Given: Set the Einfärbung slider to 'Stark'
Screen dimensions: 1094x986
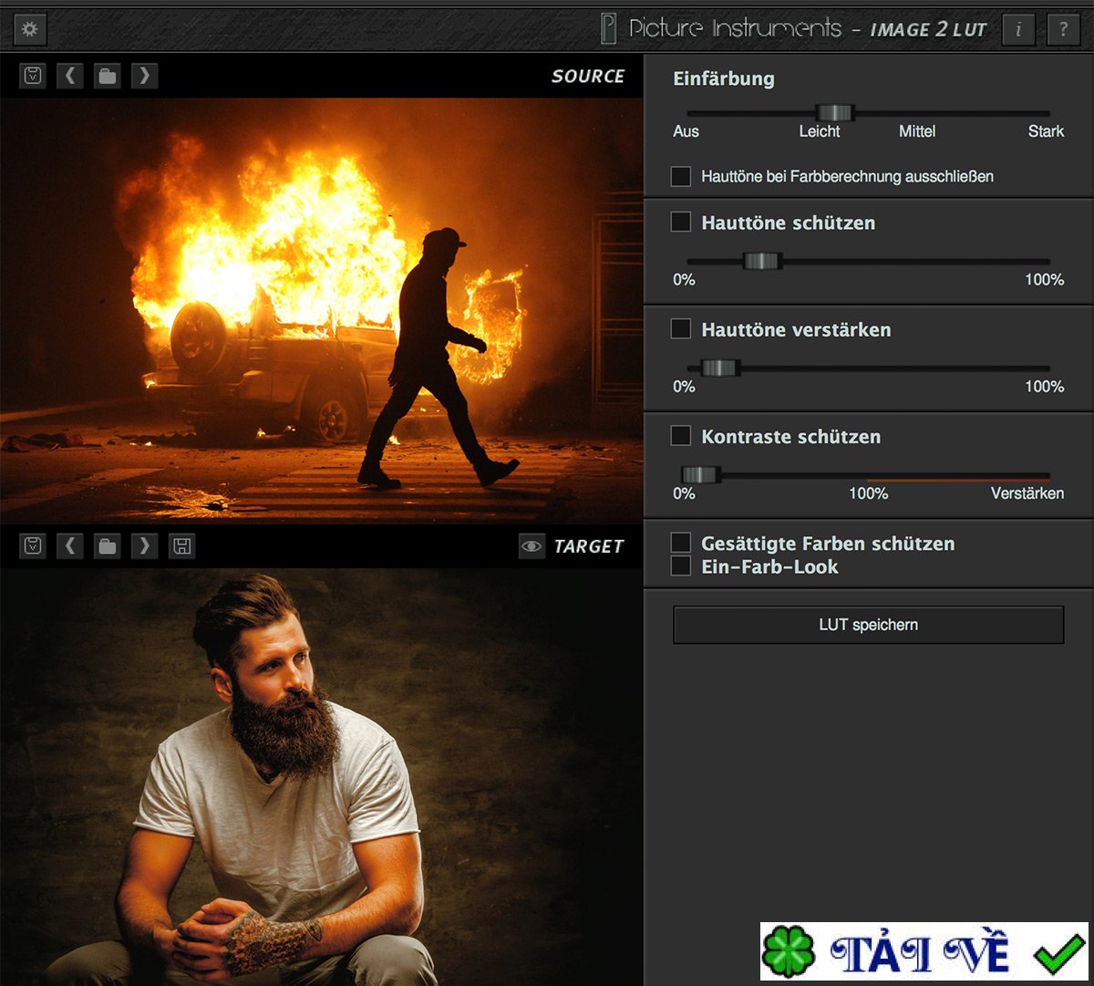Looking at the screenshot, I should tap(1045, 113).
